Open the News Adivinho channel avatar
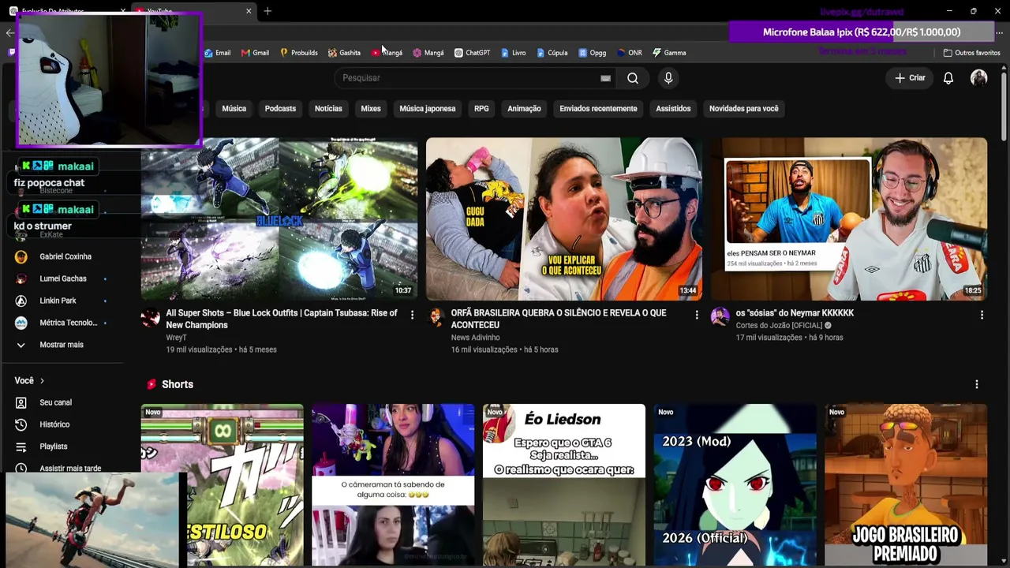The height and width of the screenshot is (568, 1010). click(436, 317)
